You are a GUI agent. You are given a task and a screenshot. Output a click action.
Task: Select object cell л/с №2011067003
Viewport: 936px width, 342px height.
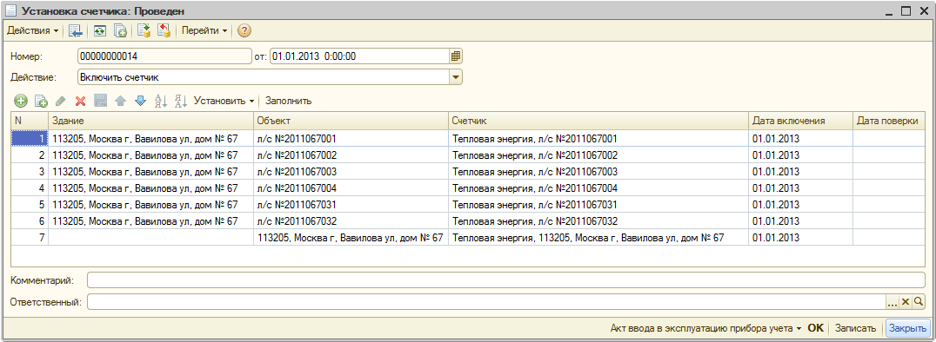point(351,172)
